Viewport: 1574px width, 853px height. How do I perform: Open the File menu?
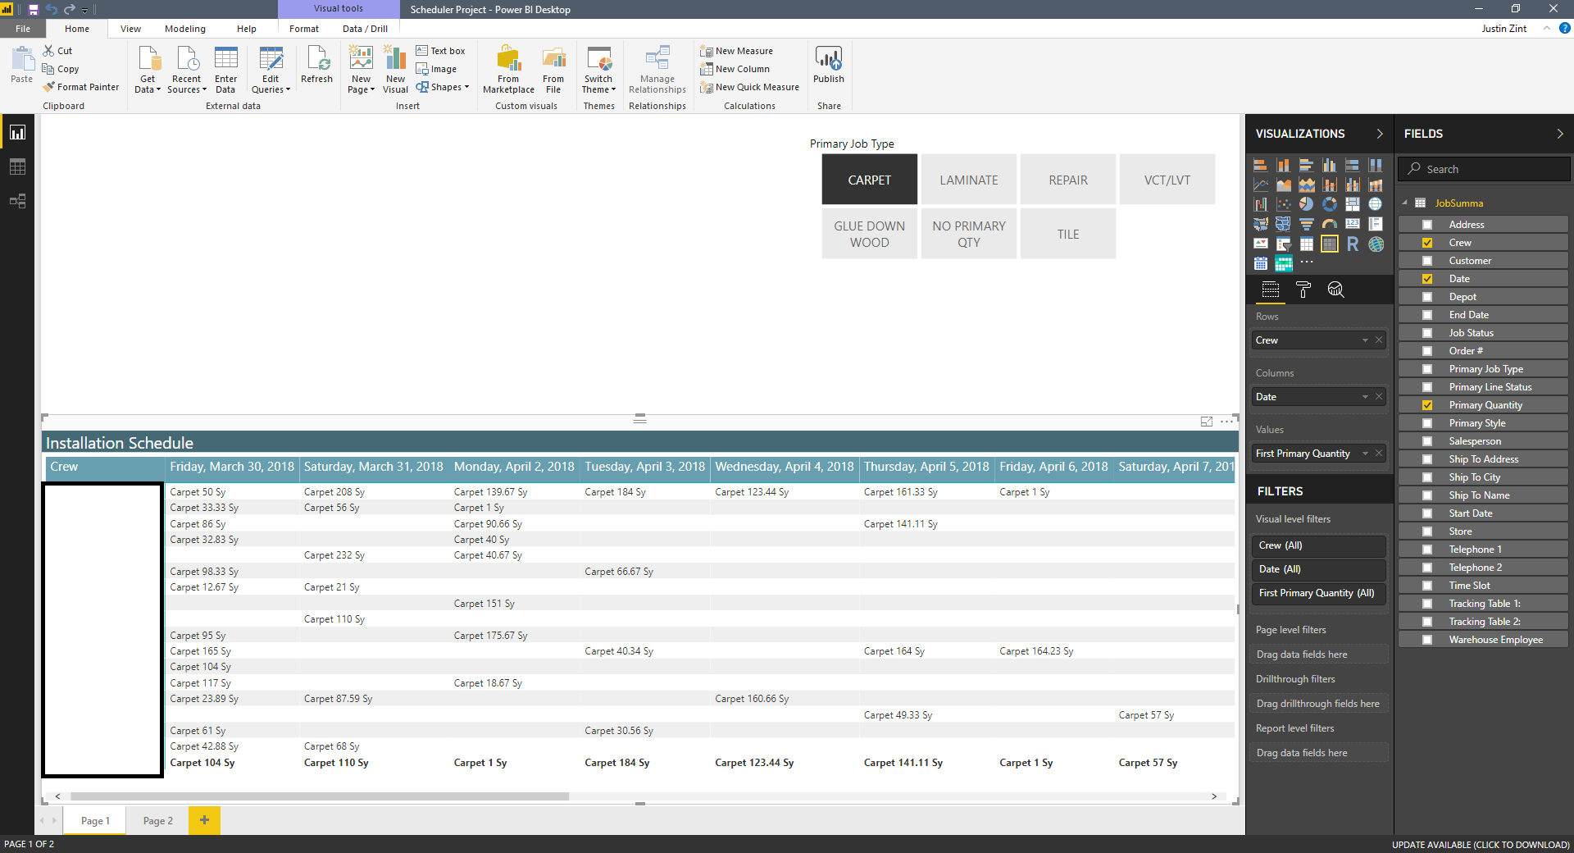[x=23, y=29]
